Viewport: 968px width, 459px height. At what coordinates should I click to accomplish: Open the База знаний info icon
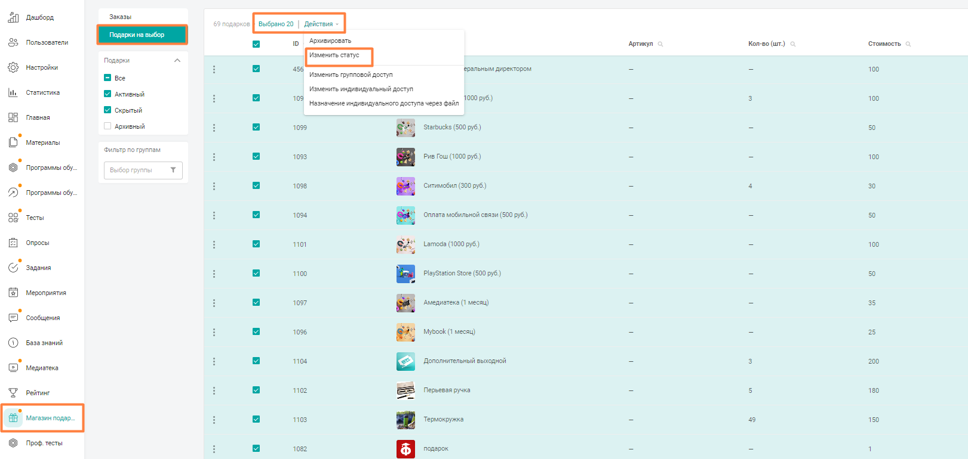13,343
